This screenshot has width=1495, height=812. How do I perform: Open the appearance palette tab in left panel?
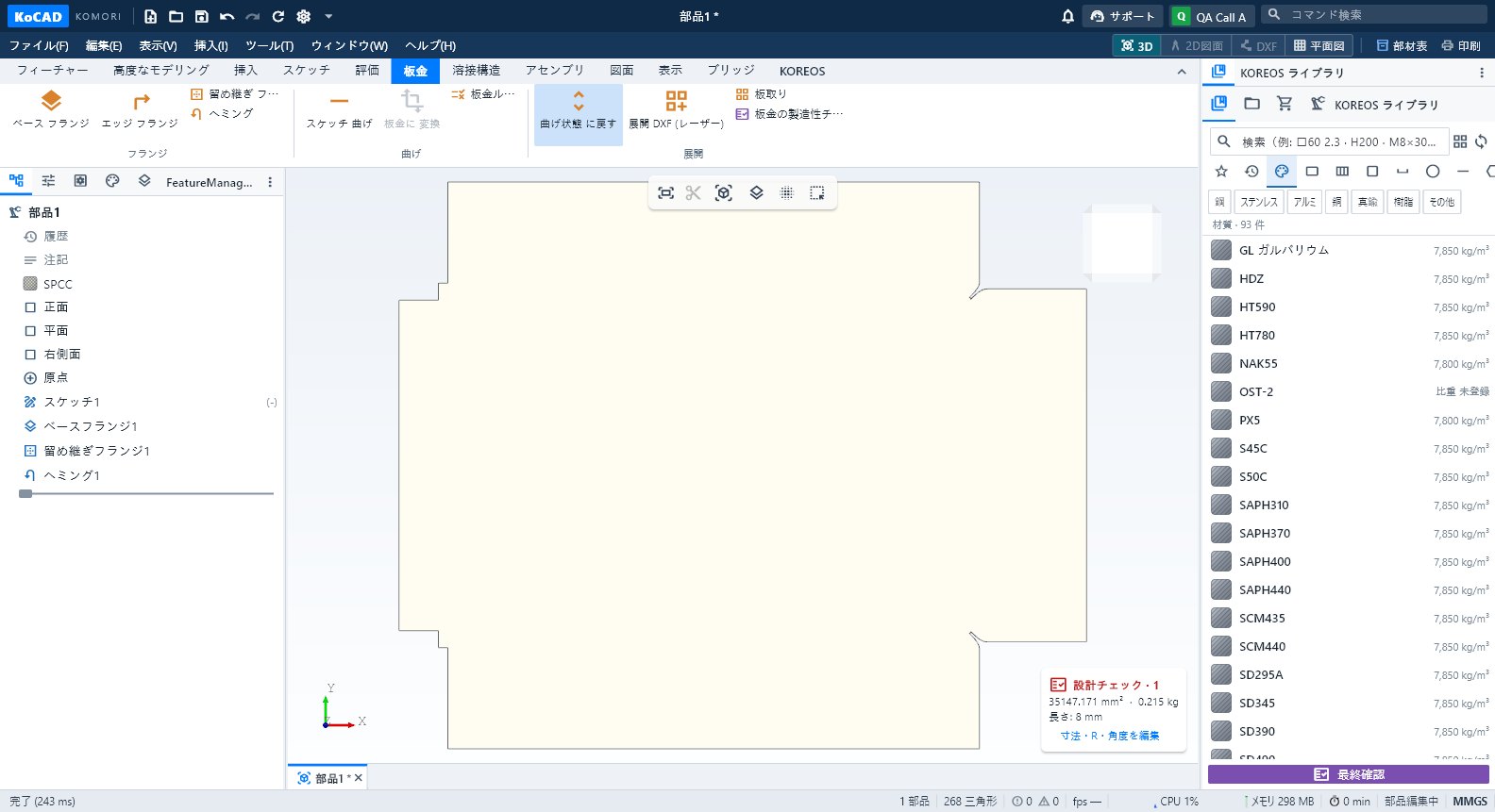coord(112,181)
